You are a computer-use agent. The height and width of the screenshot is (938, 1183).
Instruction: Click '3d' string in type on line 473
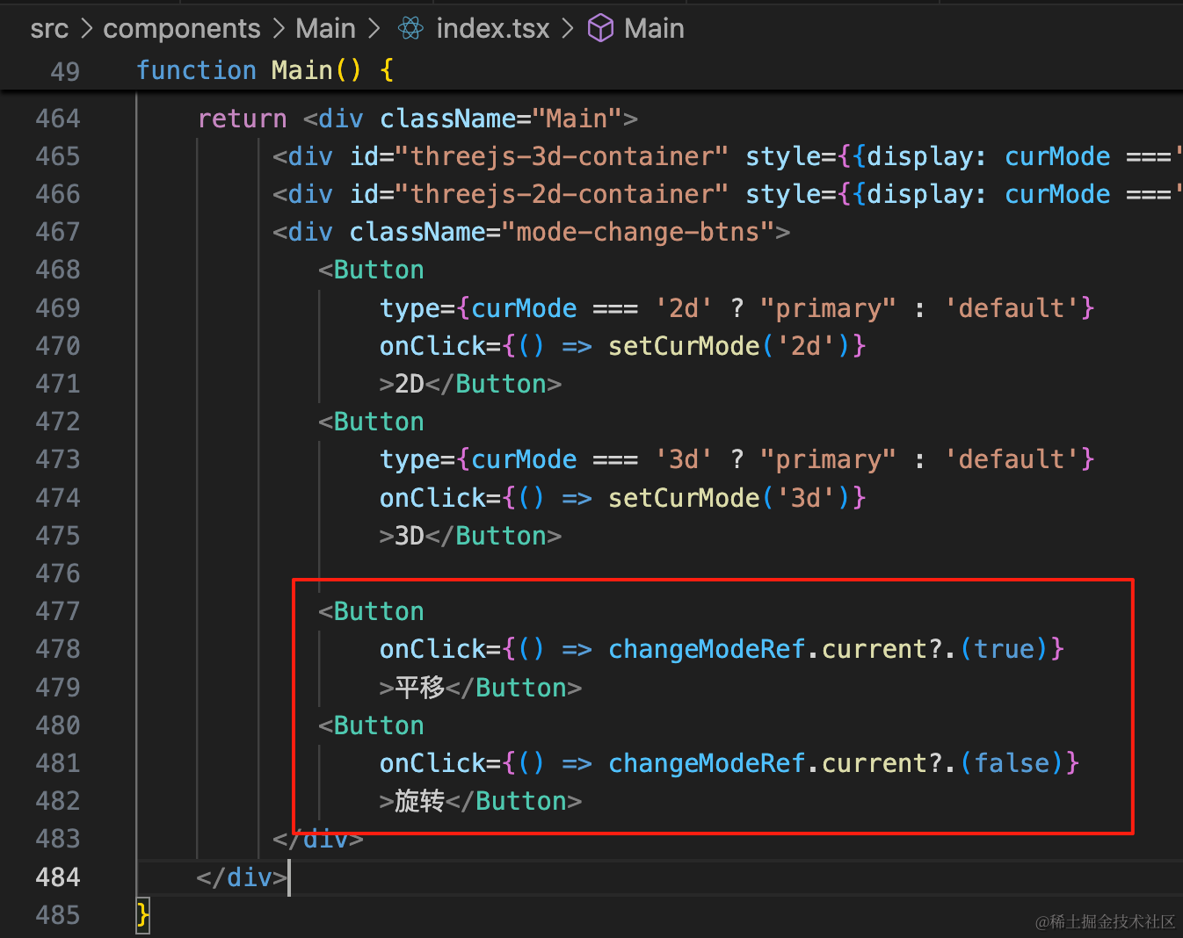coord(684,459)
